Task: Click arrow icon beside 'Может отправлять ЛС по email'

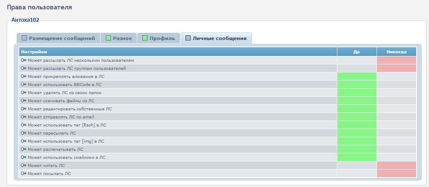Action: (24, 117)
